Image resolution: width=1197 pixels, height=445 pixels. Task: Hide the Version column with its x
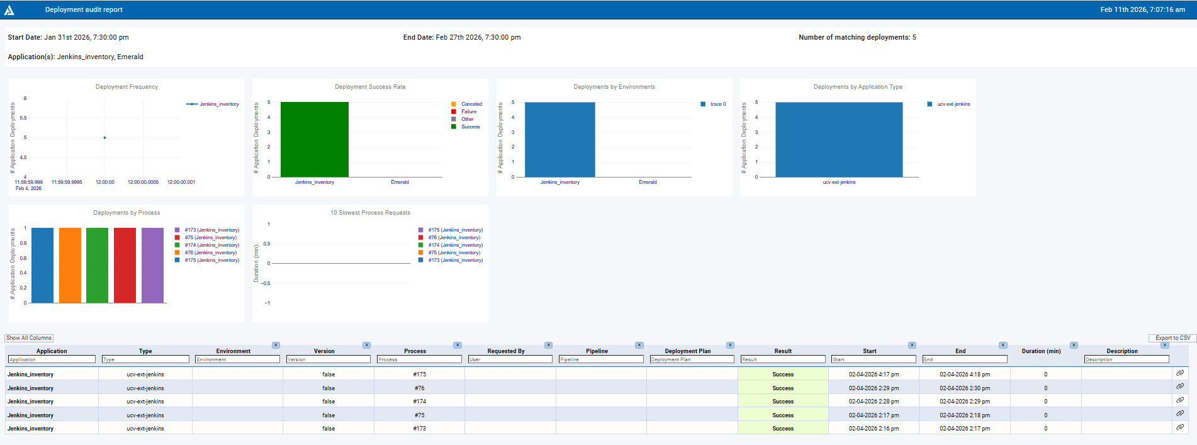point(366,345)
